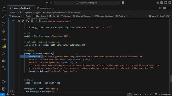Open the Testing flask view
This screenshot has width=172, height=96.
(x=3, y=53)
